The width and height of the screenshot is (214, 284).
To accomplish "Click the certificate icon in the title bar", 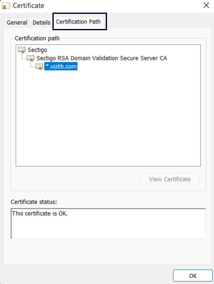I will coord(5,6).
